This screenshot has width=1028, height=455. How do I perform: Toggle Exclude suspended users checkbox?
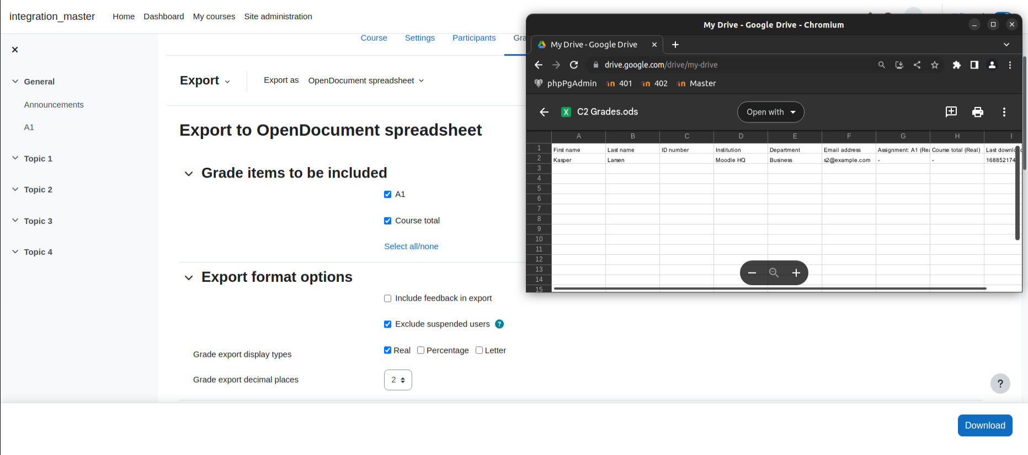tap(387, 324)
